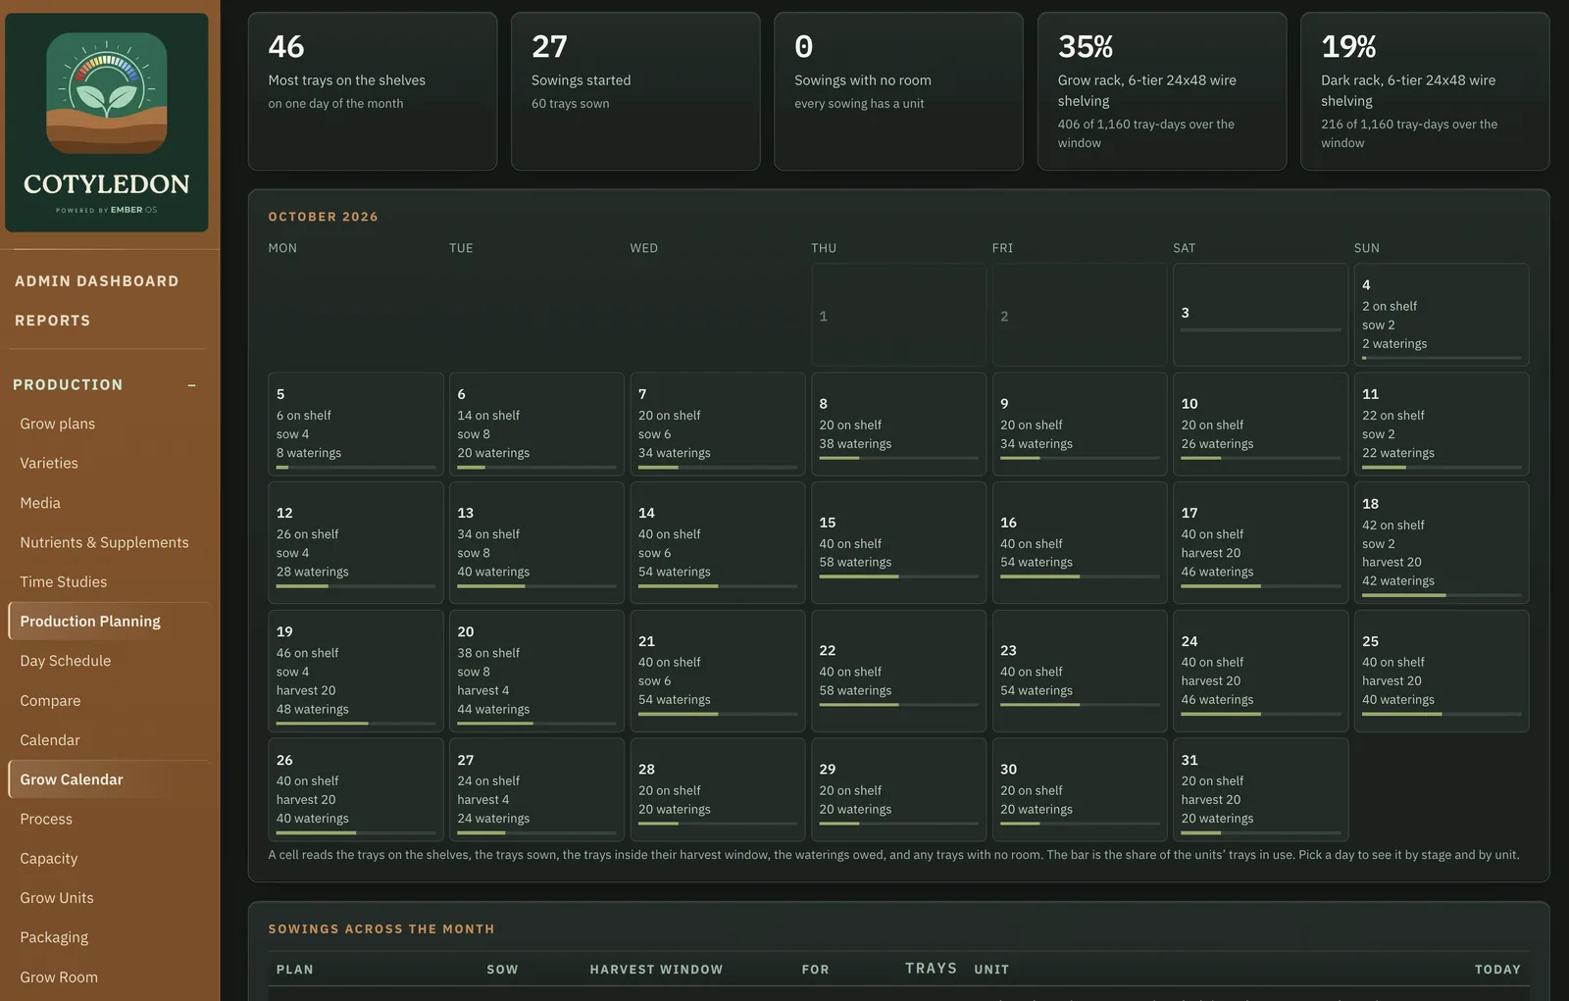Image resolution: width=1569 pixels, height=1001 pixels.
Task: Open Time Studies
Action: (x=64, y=581)
